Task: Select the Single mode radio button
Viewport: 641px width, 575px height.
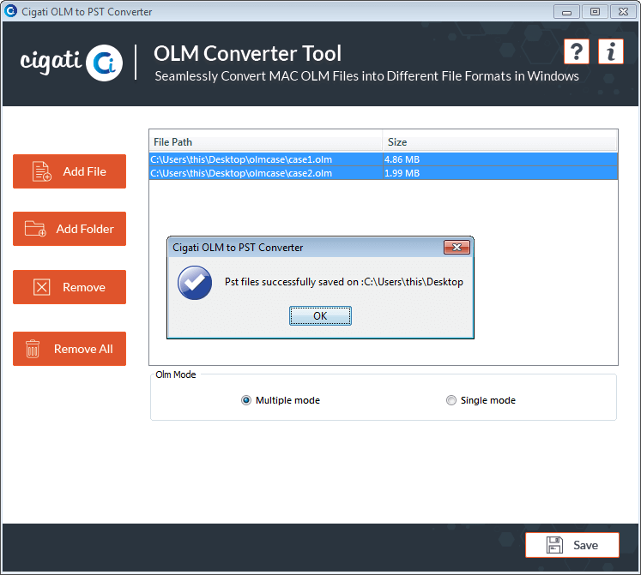Action: point(451,400)
